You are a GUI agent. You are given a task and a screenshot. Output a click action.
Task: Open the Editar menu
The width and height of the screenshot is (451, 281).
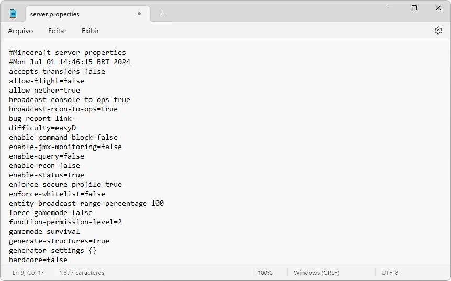tap(58, 31)
